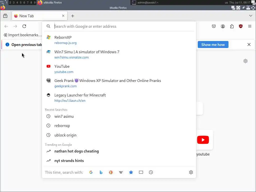Open the Pocket save icon
The height and width of the screenshot is (192, 256).
tap(214, 26)
